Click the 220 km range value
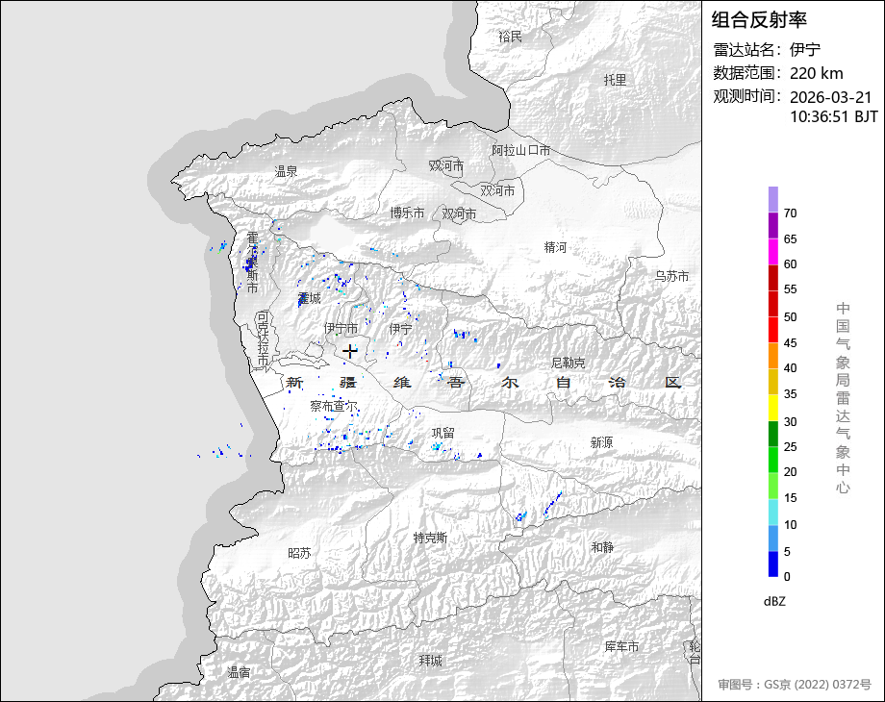The height and width of the screenshot is (702, 885). (x=816, y=73)
